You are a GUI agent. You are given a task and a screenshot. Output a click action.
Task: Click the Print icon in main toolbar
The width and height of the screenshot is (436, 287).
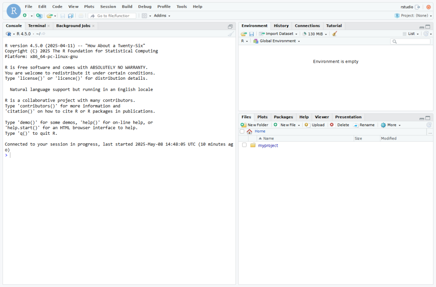pyautogui.click(x=80, y=16)
